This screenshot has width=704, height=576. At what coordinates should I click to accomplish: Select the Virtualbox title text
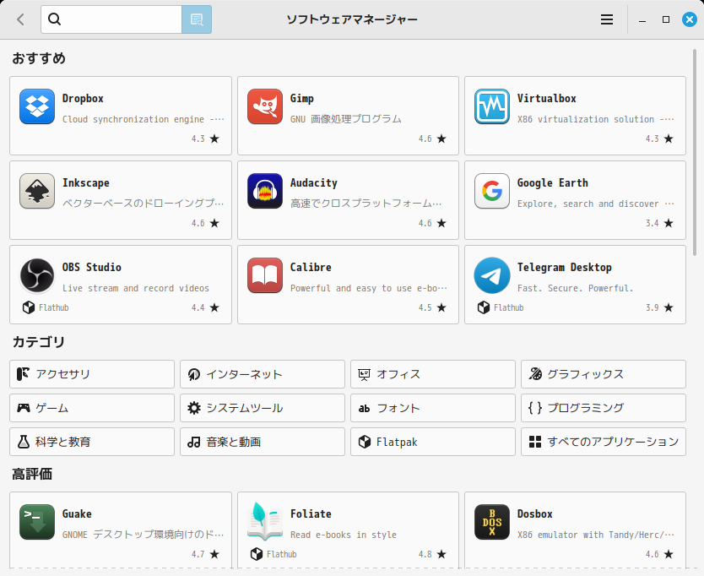tap(546, 99)
